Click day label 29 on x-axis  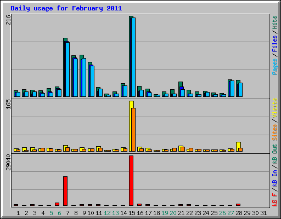pyautogui.click(x=247, y=213)
